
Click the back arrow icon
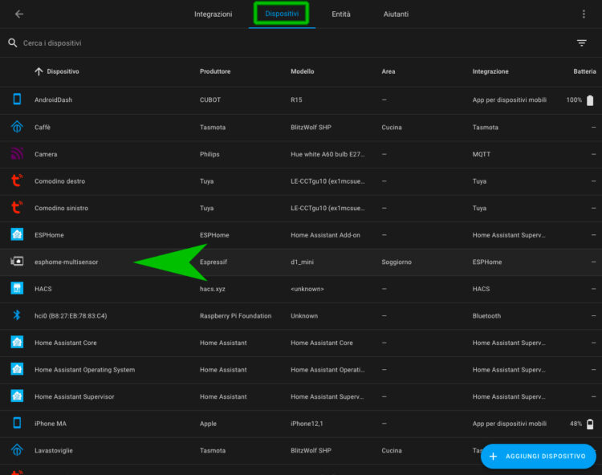point(19,14)
